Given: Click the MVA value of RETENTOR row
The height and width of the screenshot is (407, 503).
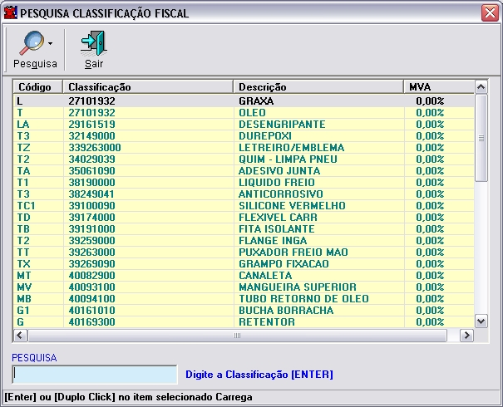Looking at the screenshot, I should 430,321.
